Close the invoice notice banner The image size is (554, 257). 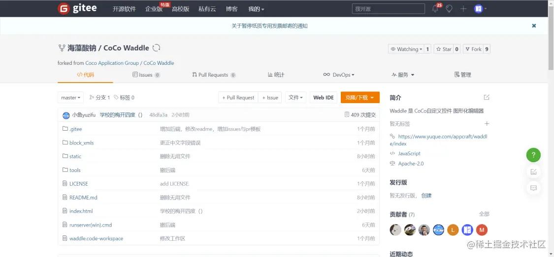[x=534, y=26]
